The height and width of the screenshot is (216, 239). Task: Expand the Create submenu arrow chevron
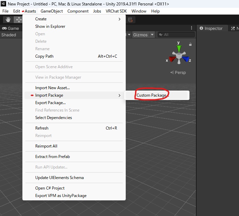coord(119,19)
